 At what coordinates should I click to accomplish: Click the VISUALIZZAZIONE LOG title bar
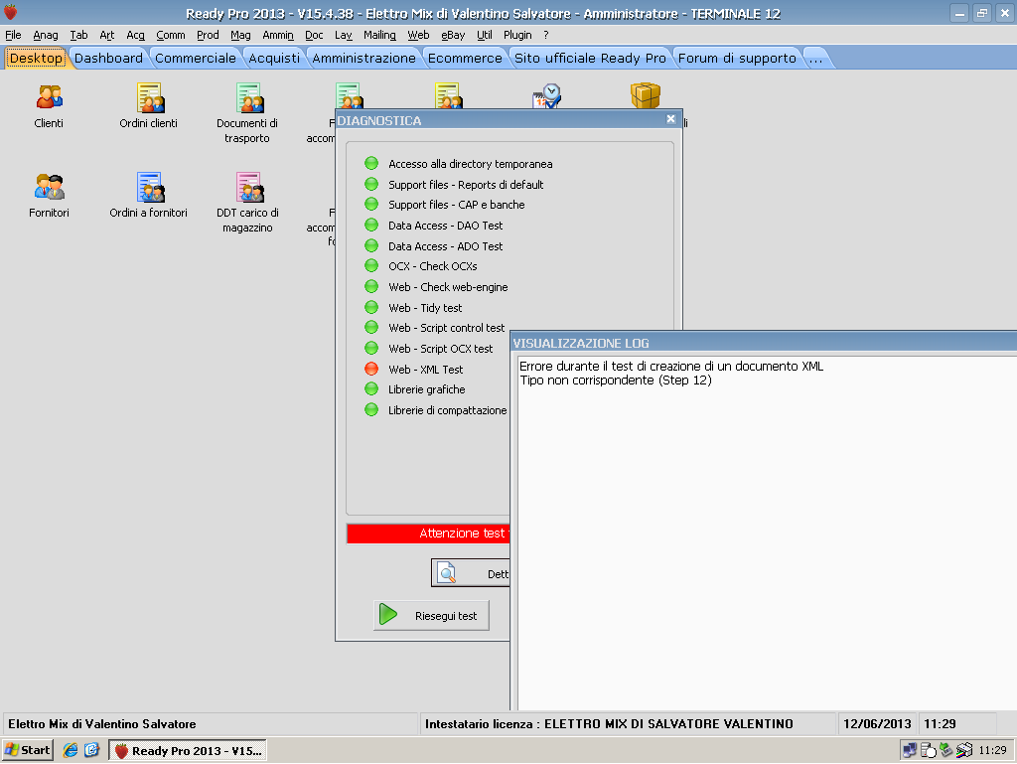(764, 343)
